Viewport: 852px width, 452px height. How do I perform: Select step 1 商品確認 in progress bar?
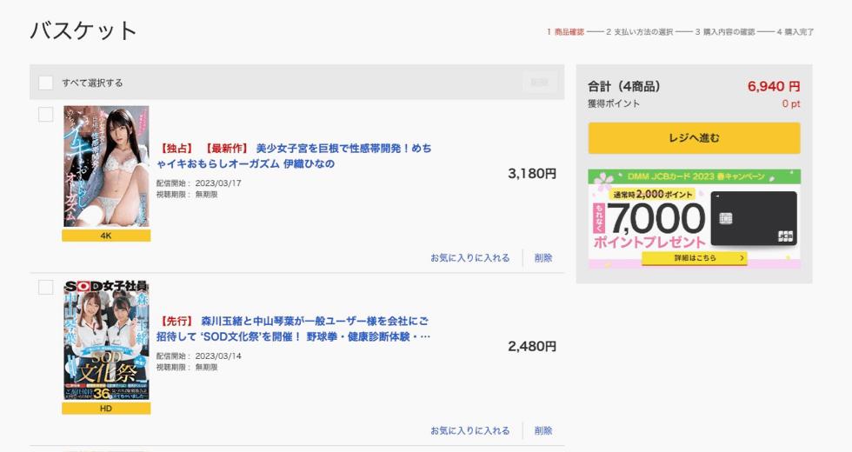565,32
